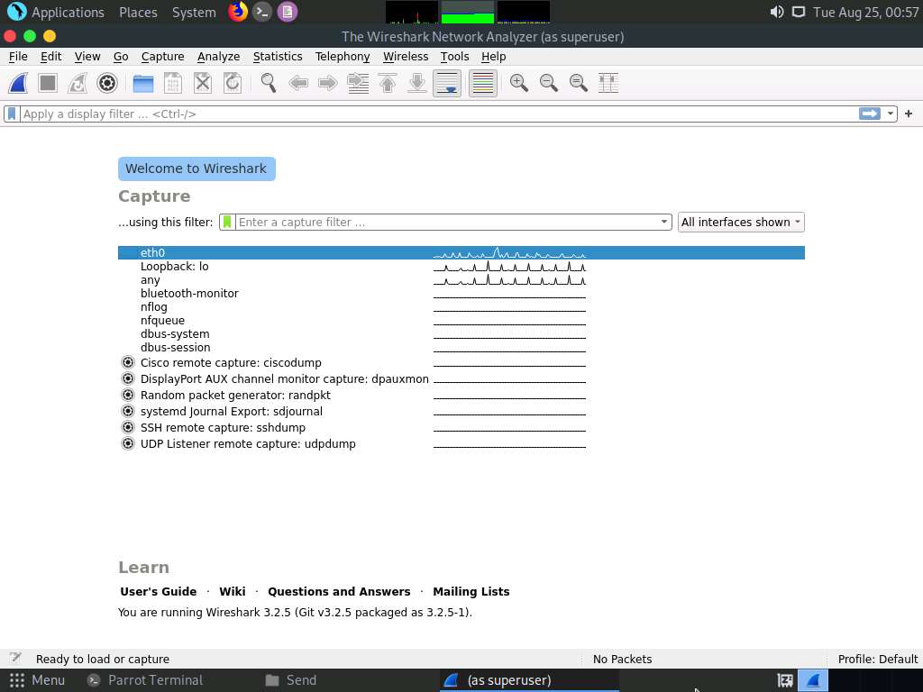Click the stop capture square icon
Viewport: 923px width, 692px height.
click(x=48, y=83)
